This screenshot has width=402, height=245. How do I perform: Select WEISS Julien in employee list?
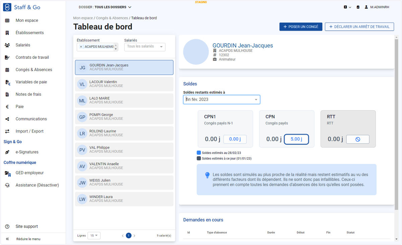point(124,182)
